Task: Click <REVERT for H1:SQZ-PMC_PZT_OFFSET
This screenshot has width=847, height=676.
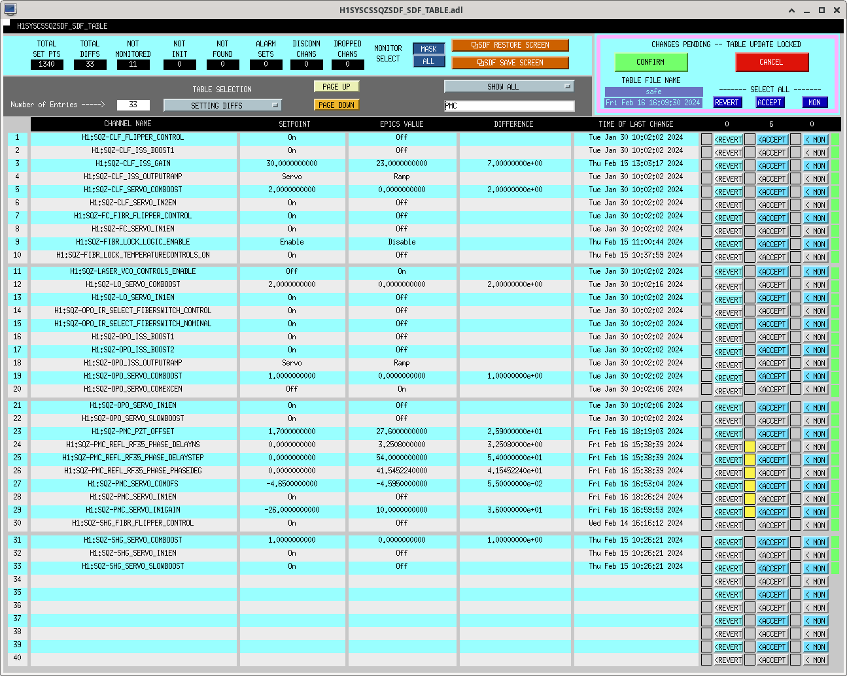Action: click(729, 433)
